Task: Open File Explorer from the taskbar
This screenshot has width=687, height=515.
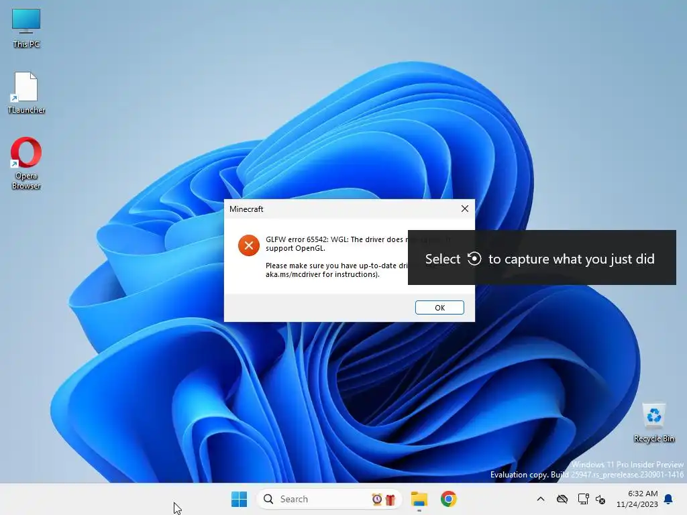Action: pyautogui.click(x=419, y=499)
